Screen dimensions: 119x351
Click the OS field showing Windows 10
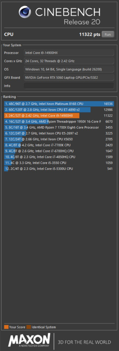[69, 69]
